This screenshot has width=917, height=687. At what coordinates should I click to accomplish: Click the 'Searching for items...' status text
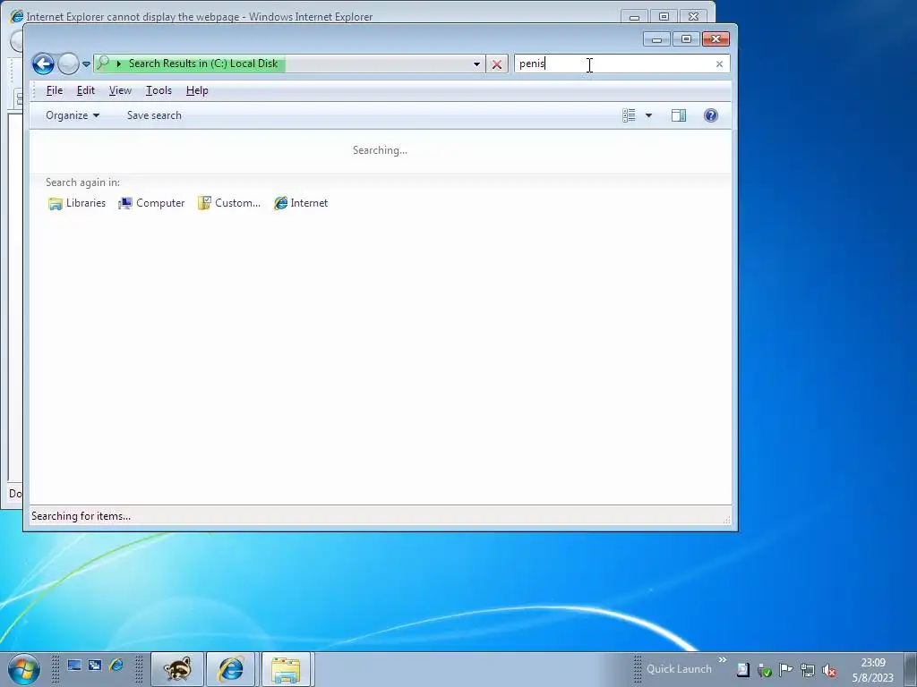pyautogui.click(x=81, y=516)
